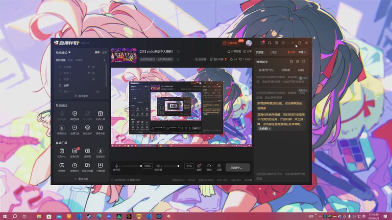Open 任务中心 task center
The image size is (392, 220).
[x=62, y=153]
